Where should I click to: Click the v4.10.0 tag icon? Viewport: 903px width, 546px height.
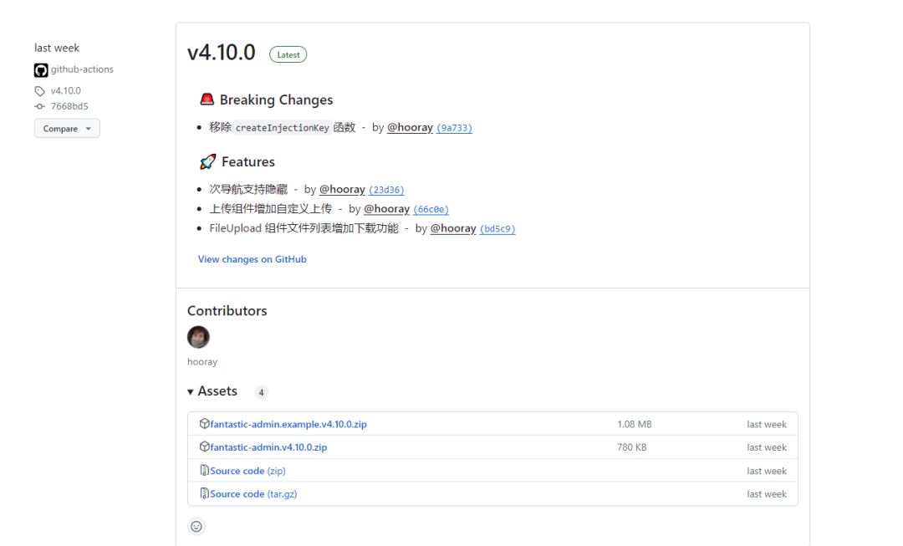click(x=40, y=91)
